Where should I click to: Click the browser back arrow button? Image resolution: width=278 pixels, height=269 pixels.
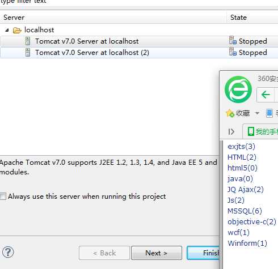266,95
